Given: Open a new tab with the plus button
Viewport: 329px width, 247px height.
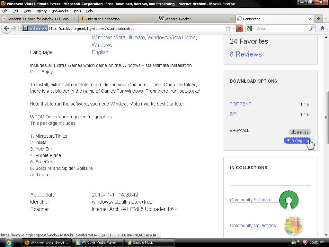Looking at the screenshot, I should tap(318, 19).
